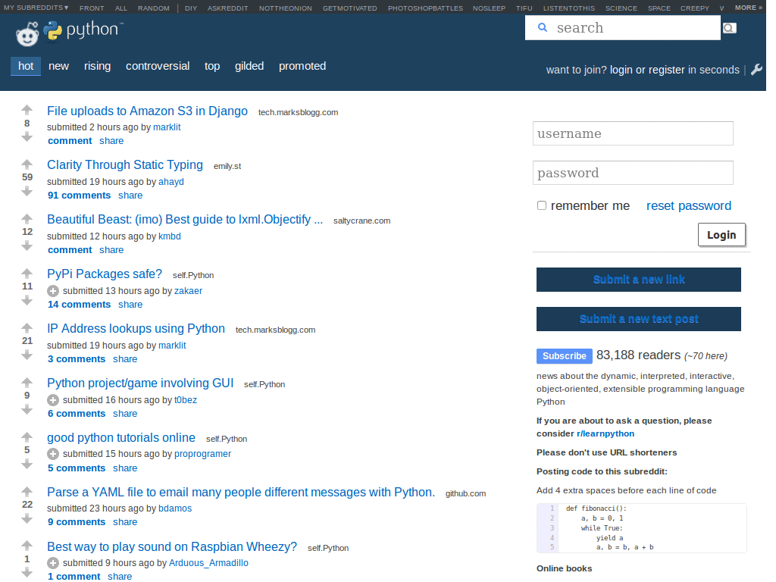This screenshot has height=582, width=776.
Task: Downvote the 'Beautiful Beast' lxml.Objectify post
Action: (27, 246)
